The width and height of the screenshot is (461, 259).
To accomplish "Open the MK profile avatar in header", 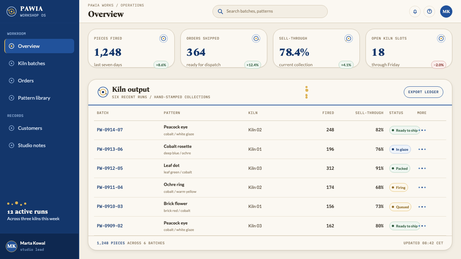I will (446, 12).
